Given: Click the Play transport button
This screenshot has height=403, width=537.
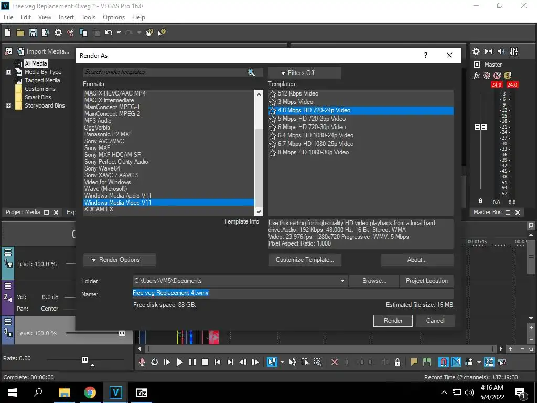Looking at the screenshot, I should (x=179, y=362).
